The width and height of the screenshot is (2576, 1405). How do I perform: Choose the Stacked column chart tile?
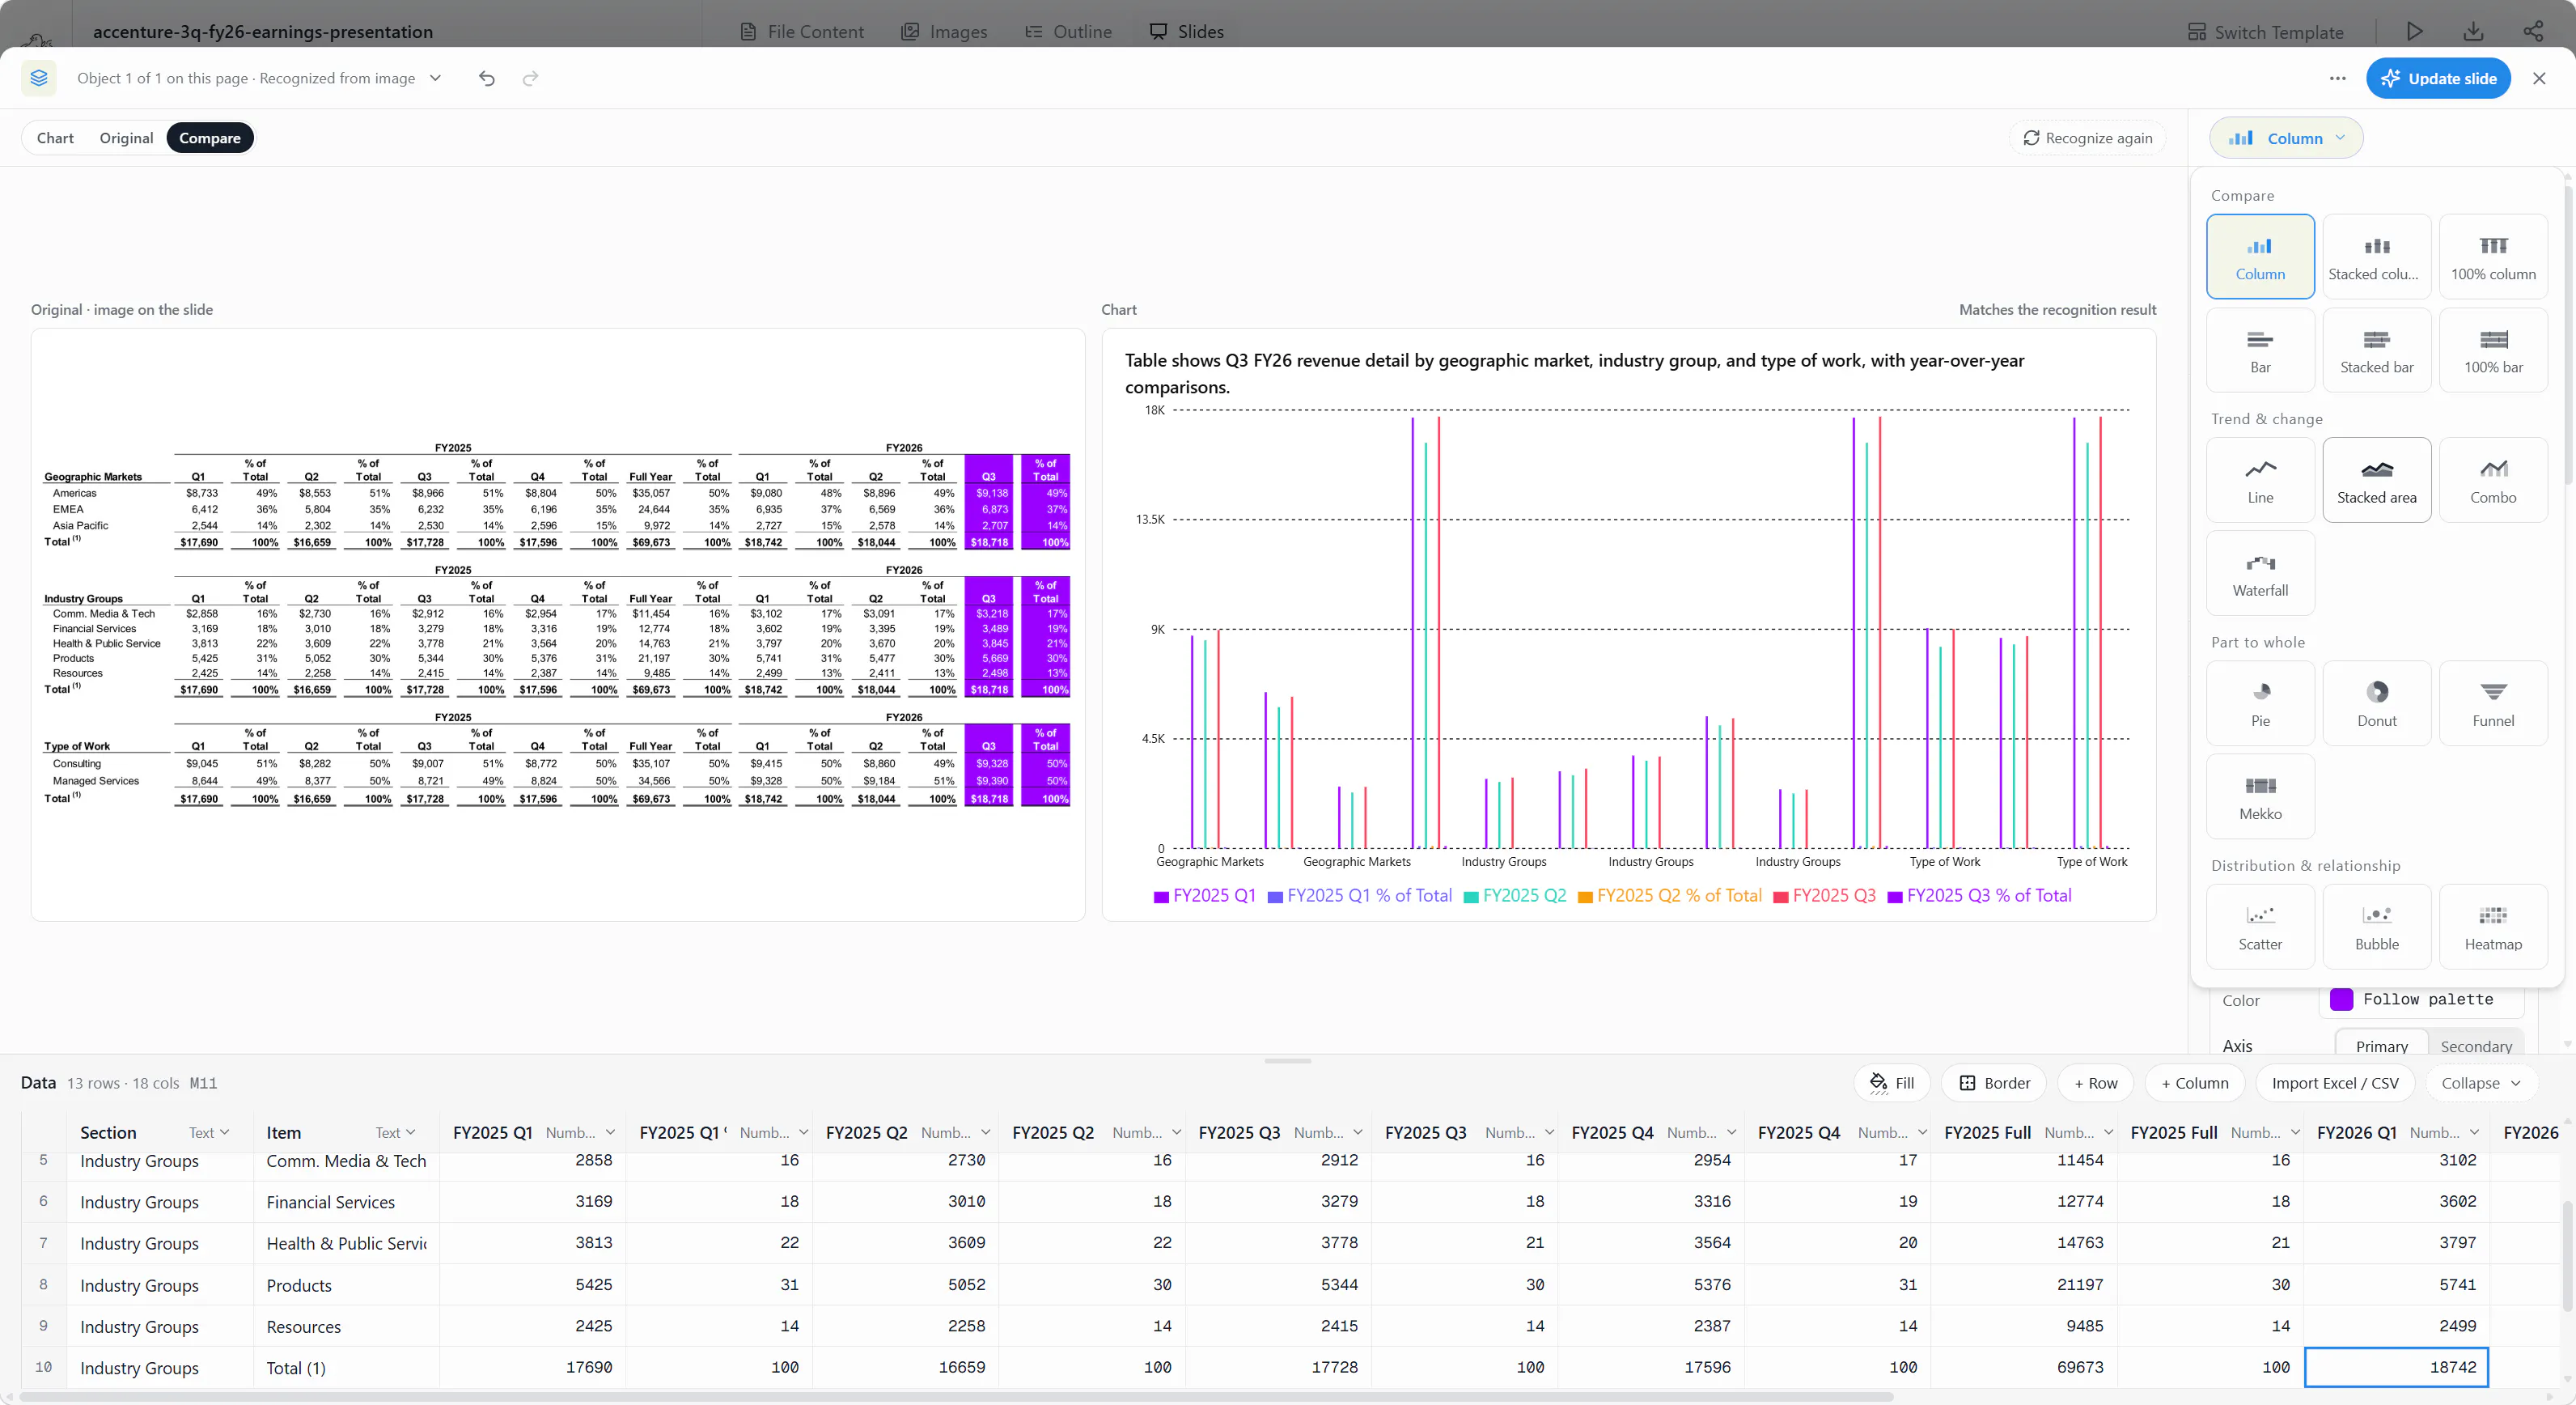coord(2376,256)
